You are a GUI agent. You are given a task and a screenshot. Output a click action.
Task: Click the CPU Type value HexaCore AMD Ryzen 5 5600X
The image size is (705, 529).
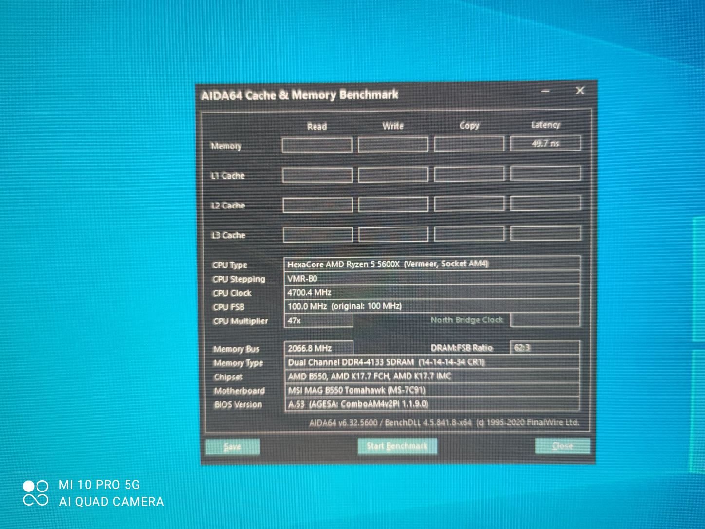(432, 264)
